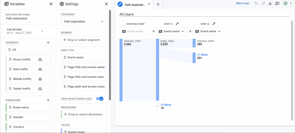Select the Paid traffic segment
The height and width of the screenshot is (133, 295).
[x=29, y=69]
